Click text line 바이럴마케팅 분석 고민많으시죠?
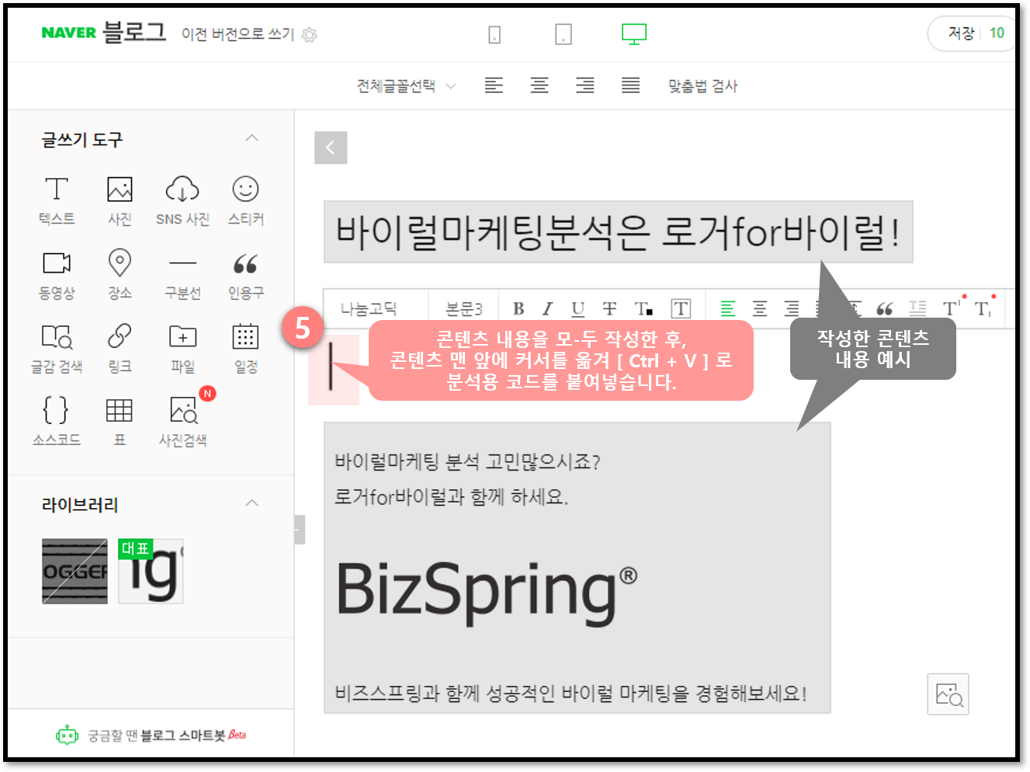Viewport: 1030px width, 772px height. (467, 462)
